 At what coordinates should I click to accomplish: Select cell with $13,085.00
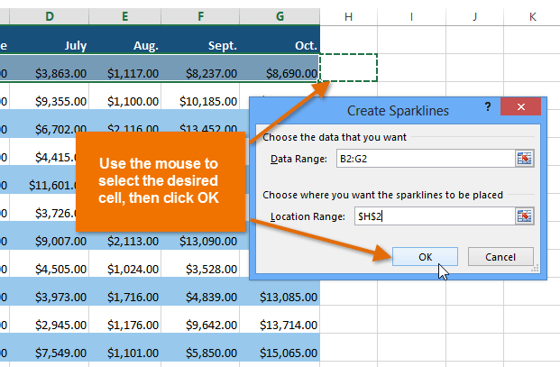280,293
